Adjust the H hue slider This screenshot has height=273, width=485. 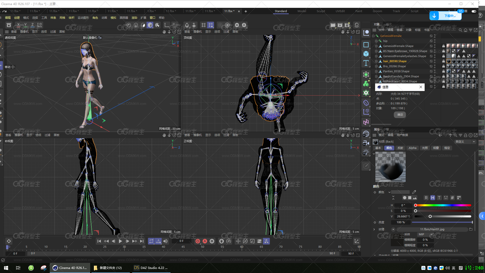[443, 205]
